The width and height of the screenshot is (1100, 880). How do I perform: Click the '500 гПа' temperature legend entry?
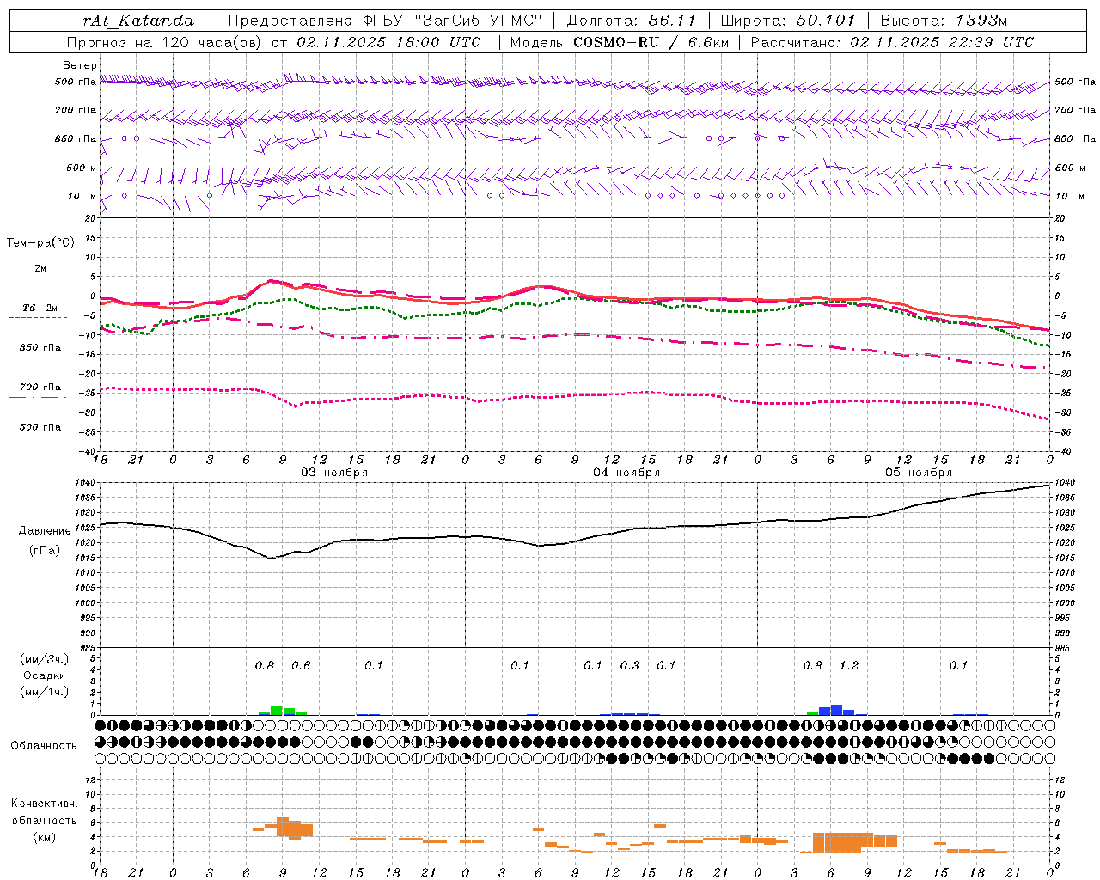40,427
